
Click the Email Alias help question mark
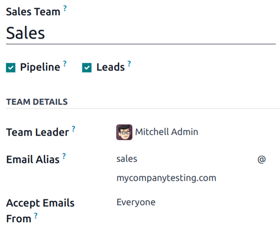(64, 155)
